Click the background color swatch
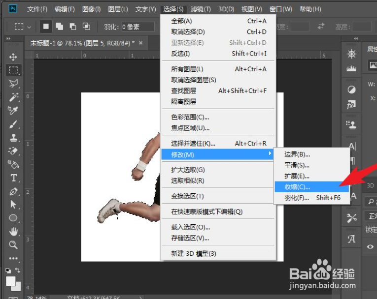 point(17,287)
